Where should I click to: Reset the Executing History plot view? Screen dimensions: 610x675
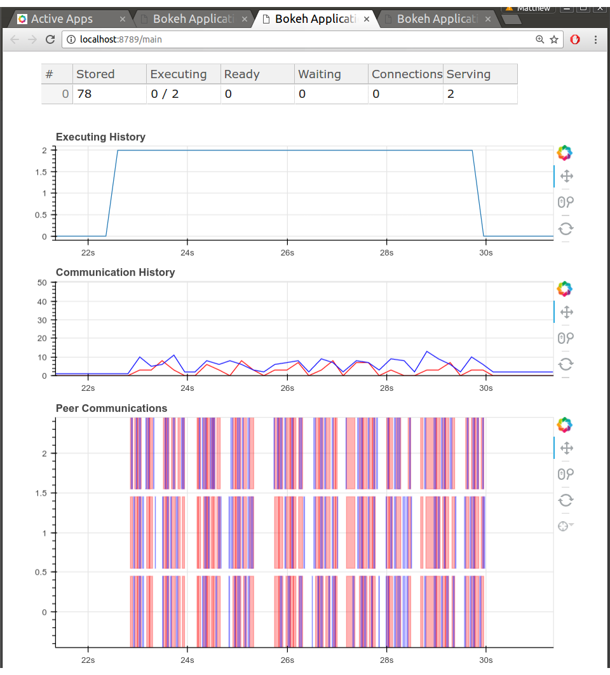click(x=565, y=228)
